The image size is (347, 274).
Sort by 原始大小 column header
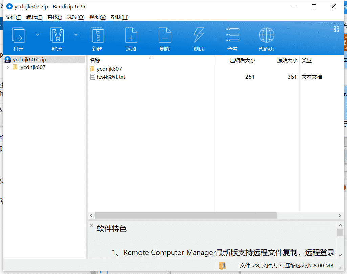(x=287, y=60)
